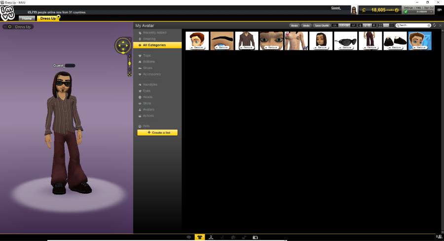Open the clothes hanger outfits icon
This screenshot has width=444, height=241.
point(211,237)
